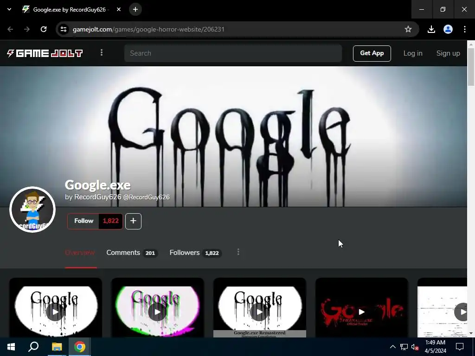Click the Game Jolt logo
The height and width of the screenshot is (356, 475).
click(45, 53)
